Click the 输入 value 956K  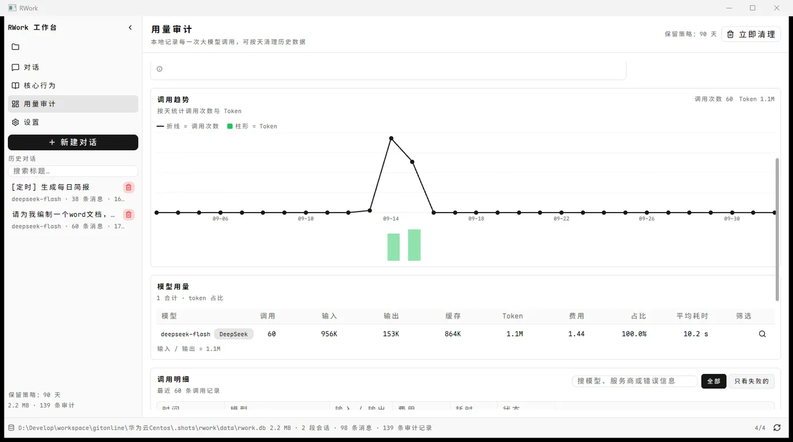[329, 334]
